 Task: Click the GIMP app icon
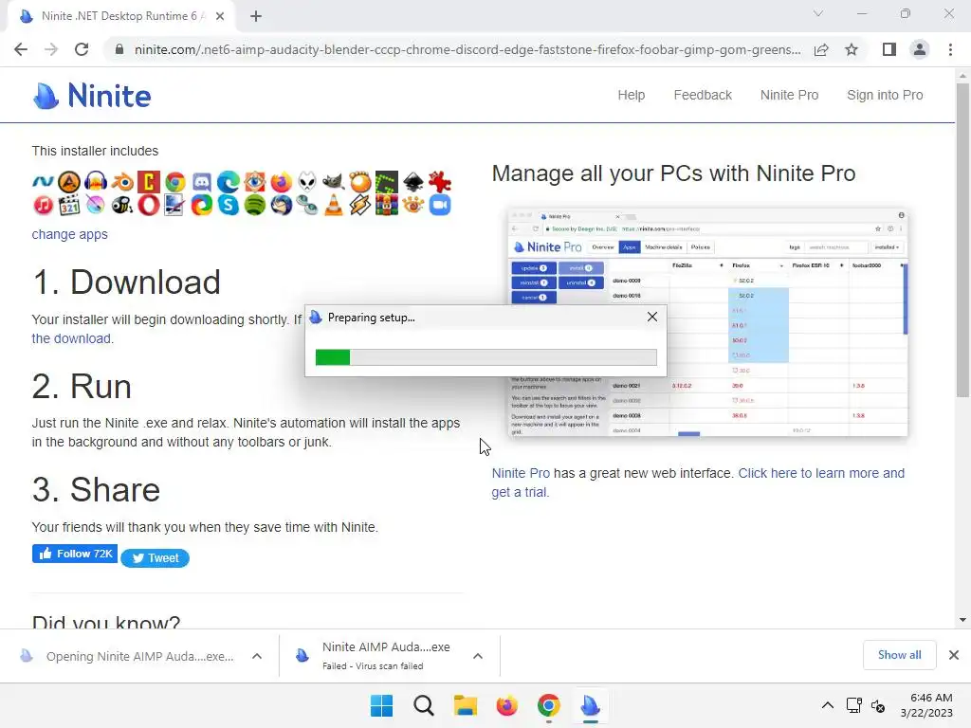click(x=334, y=182)
